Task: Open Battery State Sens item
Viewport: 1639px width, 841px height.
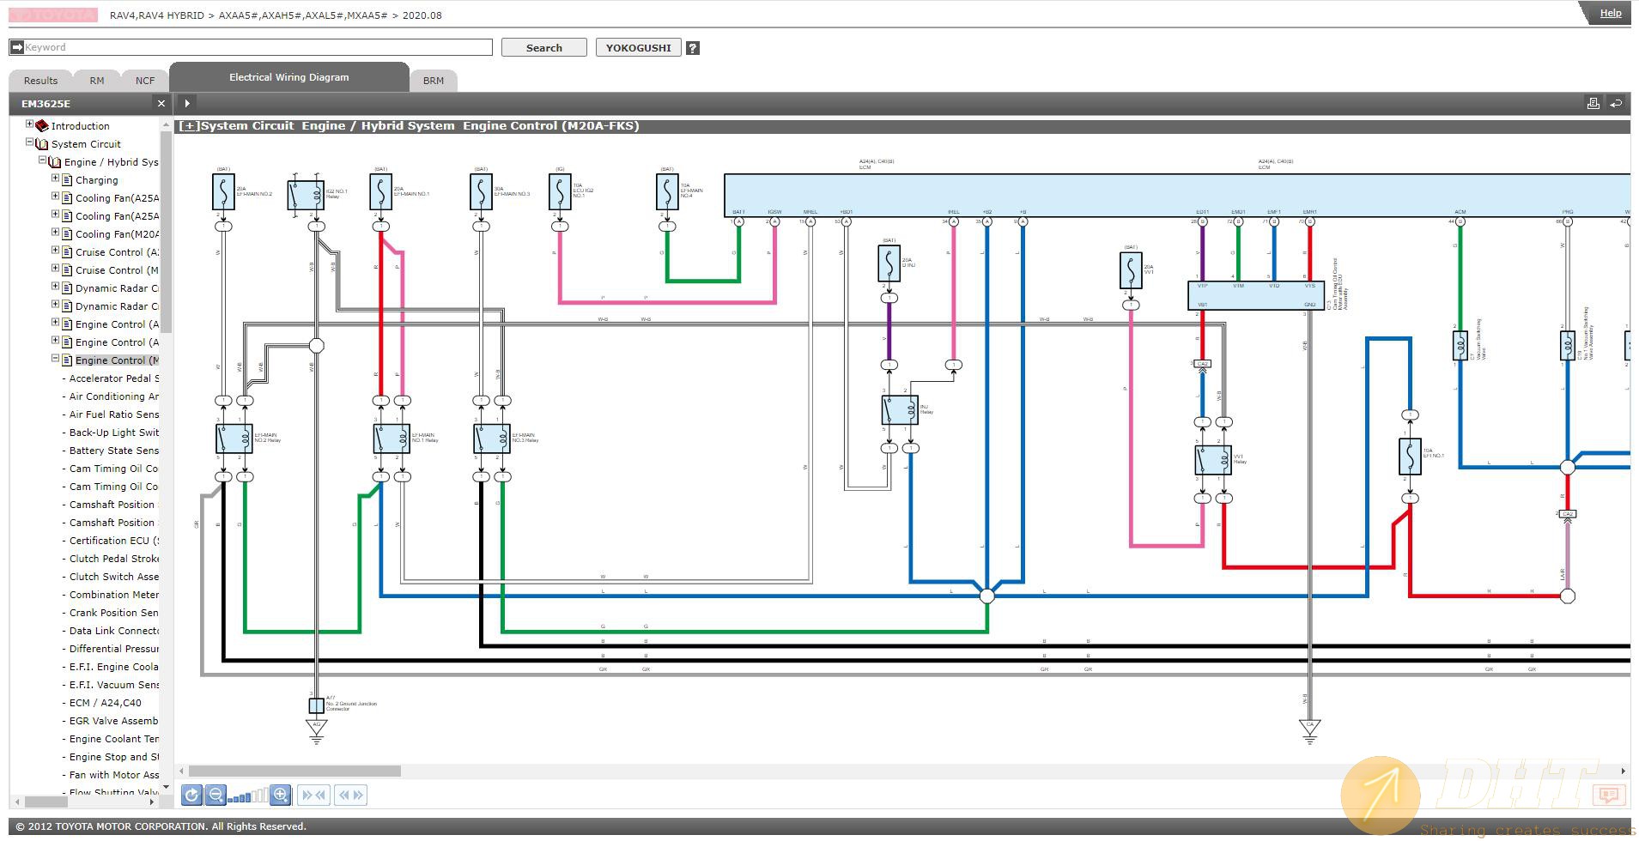Action: click(x=113, y=451)
